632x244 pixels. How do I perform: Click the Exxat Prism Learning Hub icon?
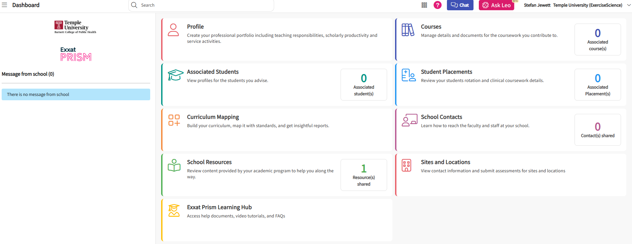click(174, 210)
